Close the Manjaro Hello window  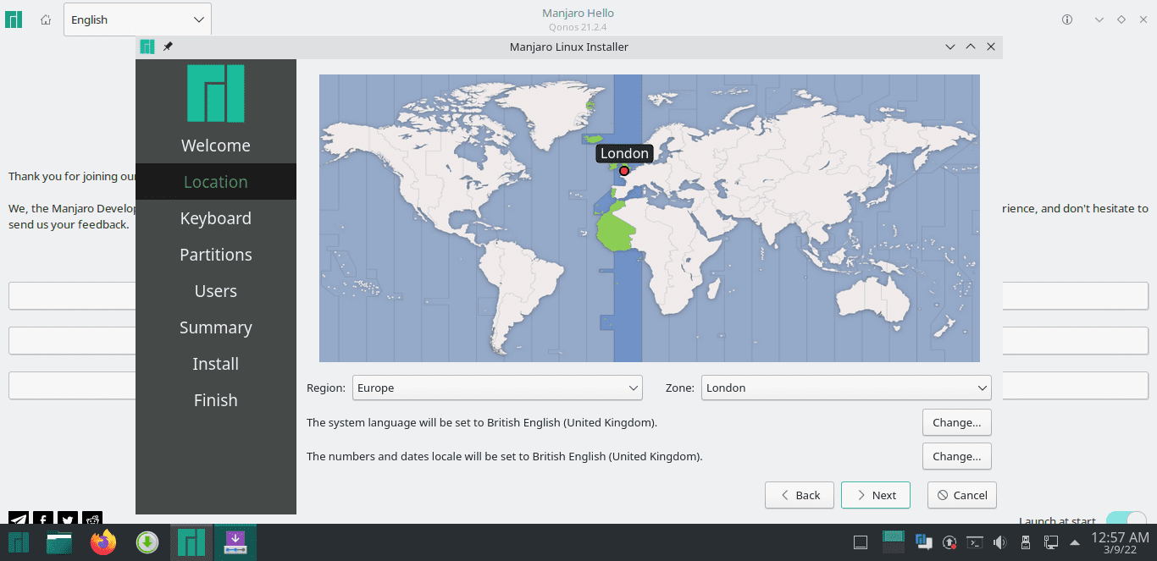1143,19
